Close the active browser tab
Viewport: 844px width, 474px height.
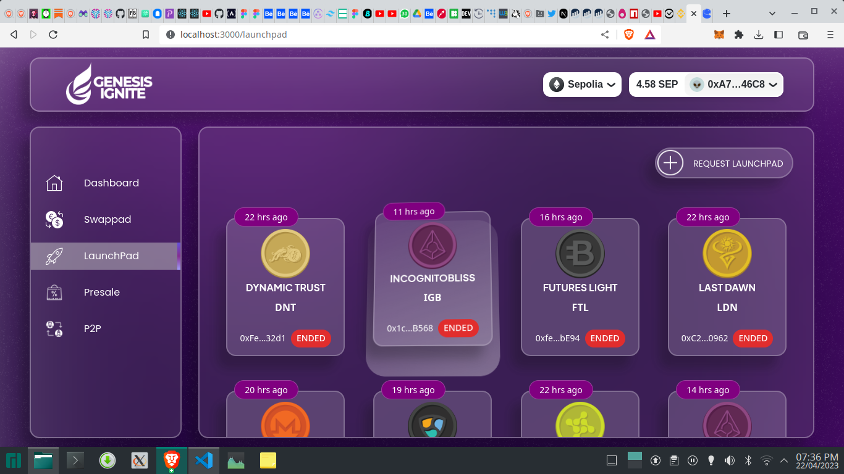[694, 13]
